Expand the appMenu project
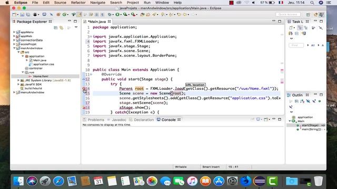This screenshot has height=189, width=337. (x=14, y=32)
